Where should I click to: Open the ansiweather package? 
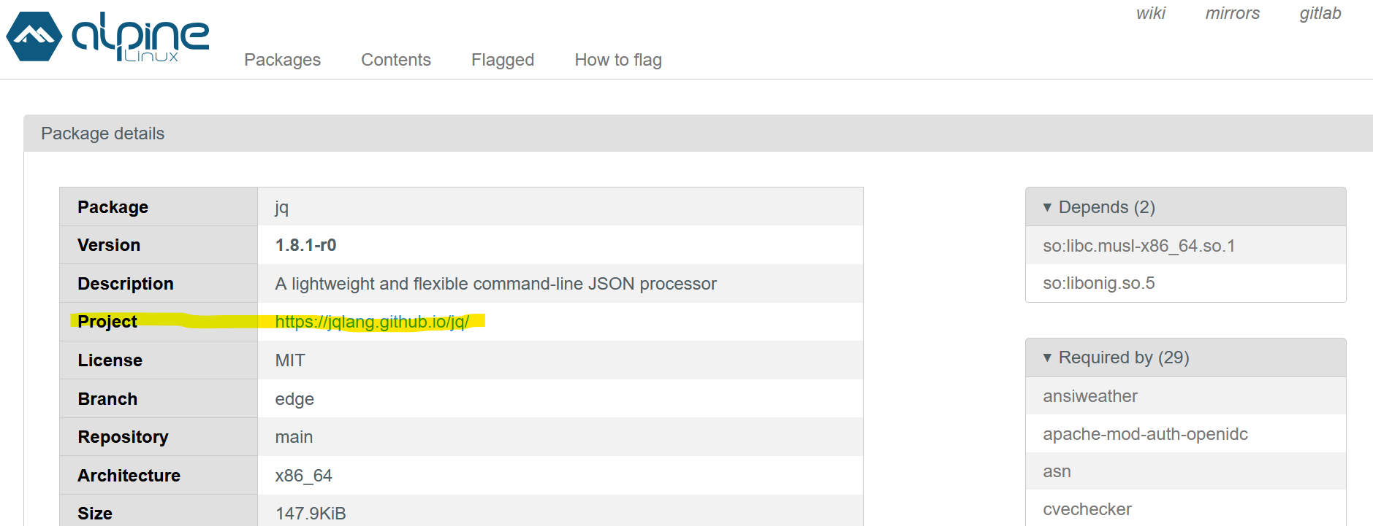[1089, 396]
